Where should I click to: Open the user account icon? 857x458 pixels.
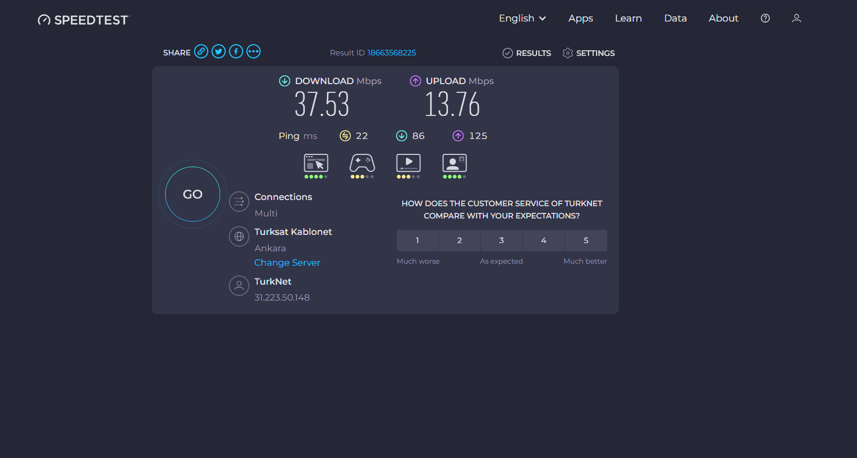tap(796, 18)
